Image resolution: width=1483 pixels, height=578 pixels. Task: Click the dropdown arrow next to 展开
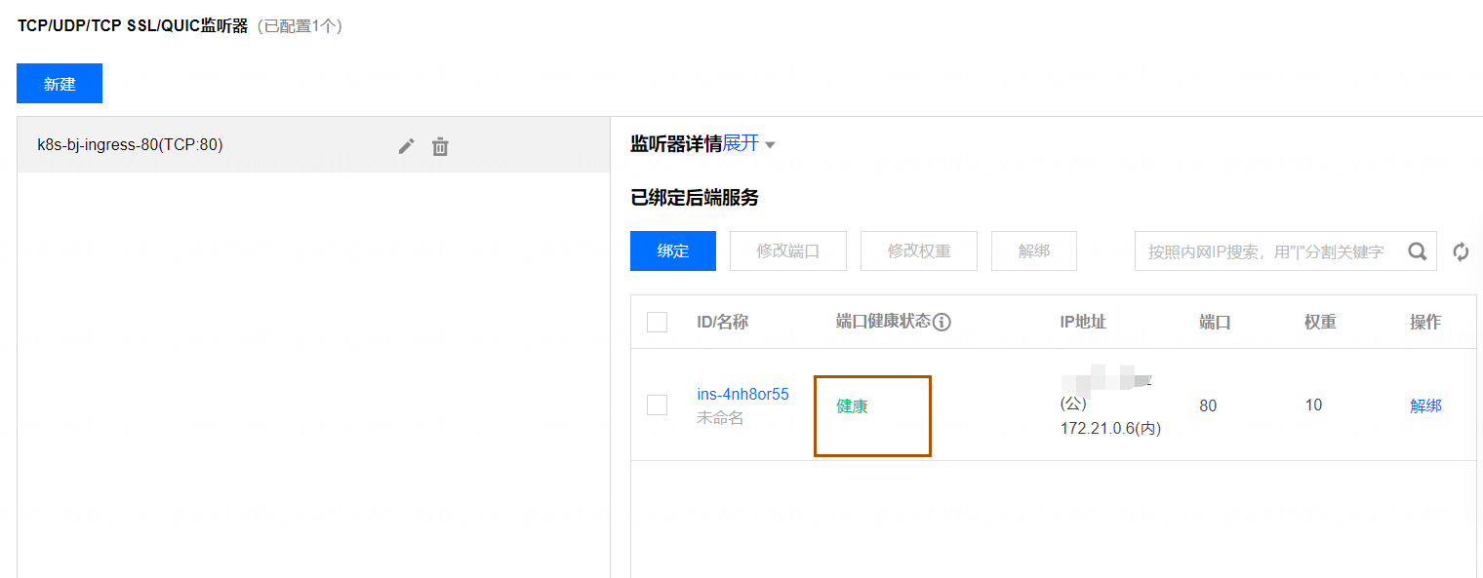point(770,145)
